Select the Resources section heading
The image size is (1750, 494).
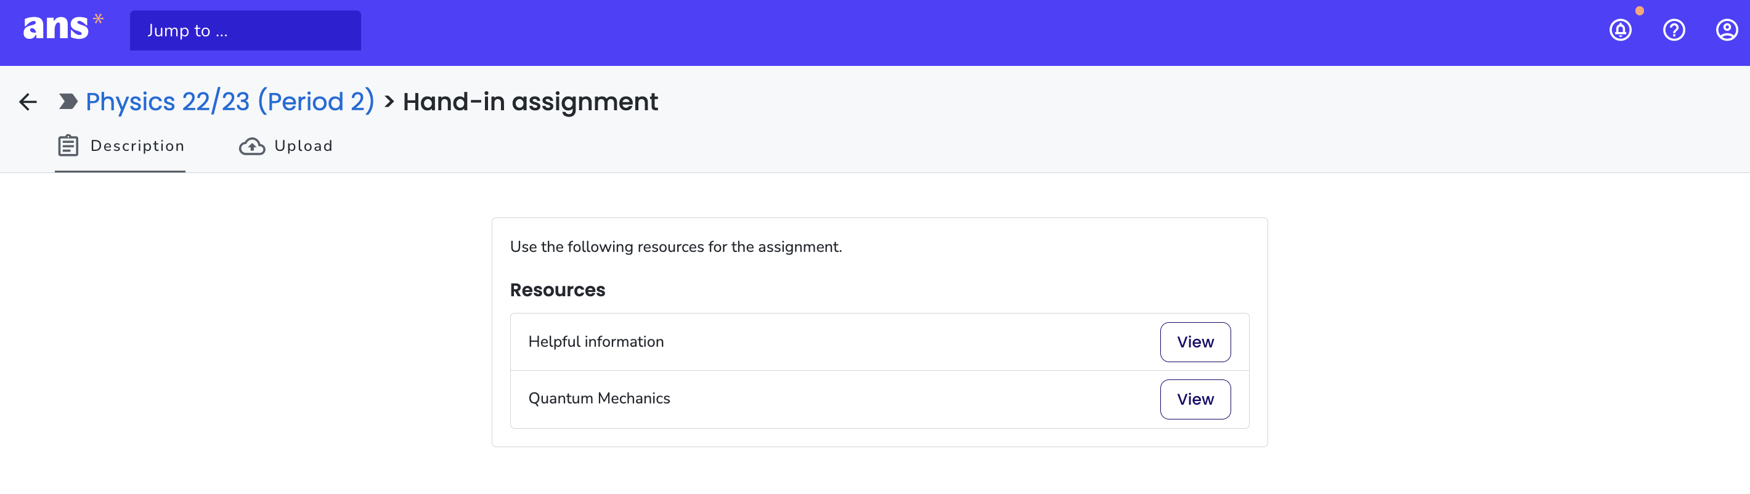pyautogui.click(x=557, y=290)
